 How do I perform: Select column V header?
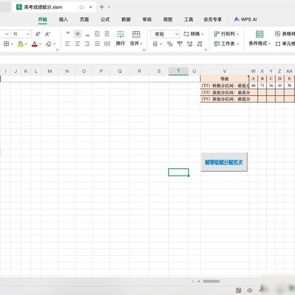(224, 72)
